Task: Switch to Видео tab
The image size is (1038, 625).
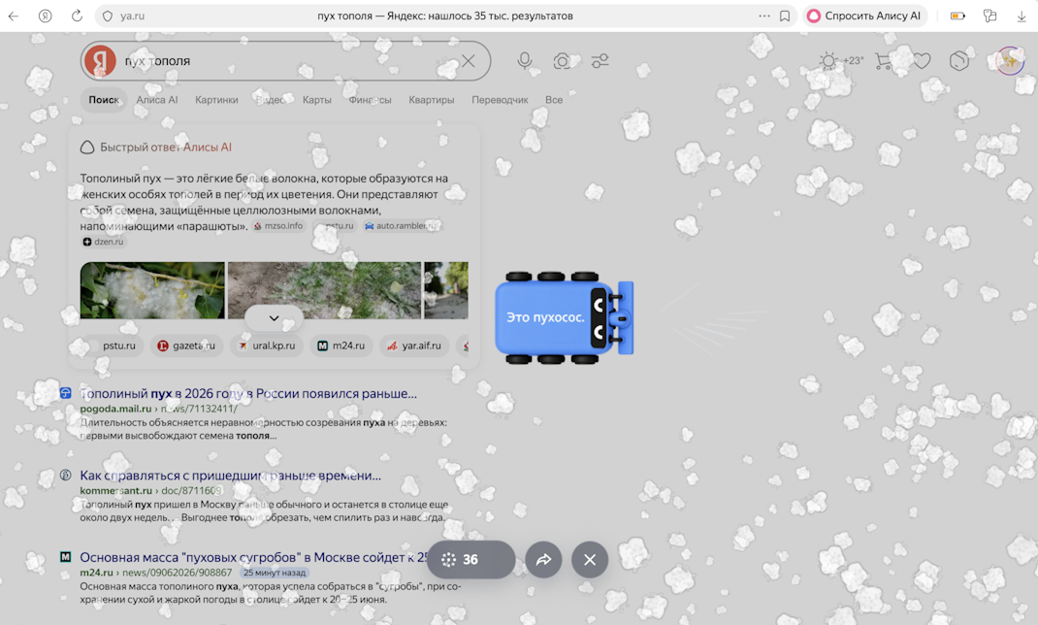Action: (x=270, y=100)
